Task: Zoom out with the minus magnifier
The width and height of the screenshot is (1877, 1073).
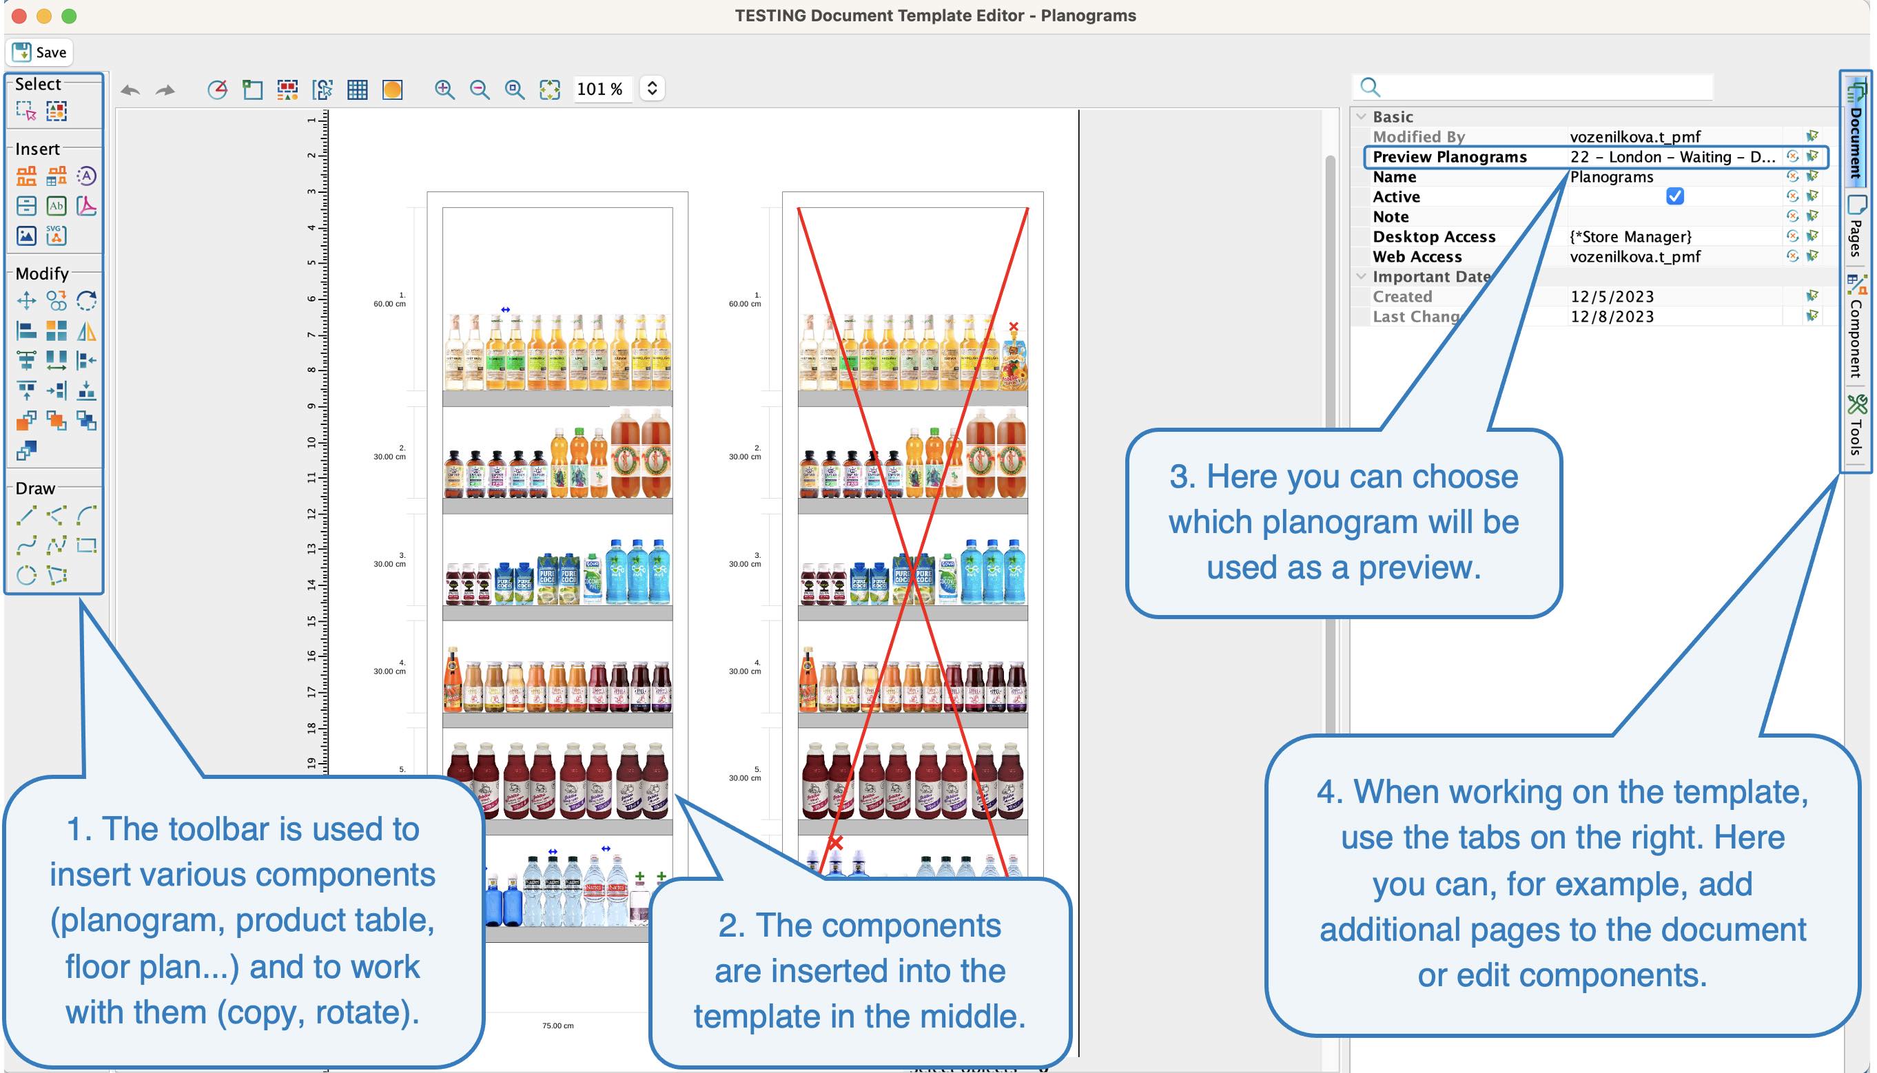Action: click(x=480, y=90)
